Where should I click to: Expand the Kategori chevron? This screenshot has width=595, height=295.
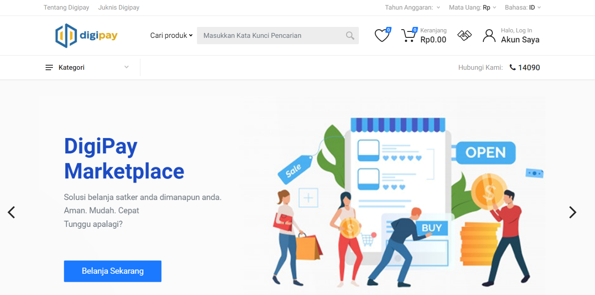[x=126, y=67]
